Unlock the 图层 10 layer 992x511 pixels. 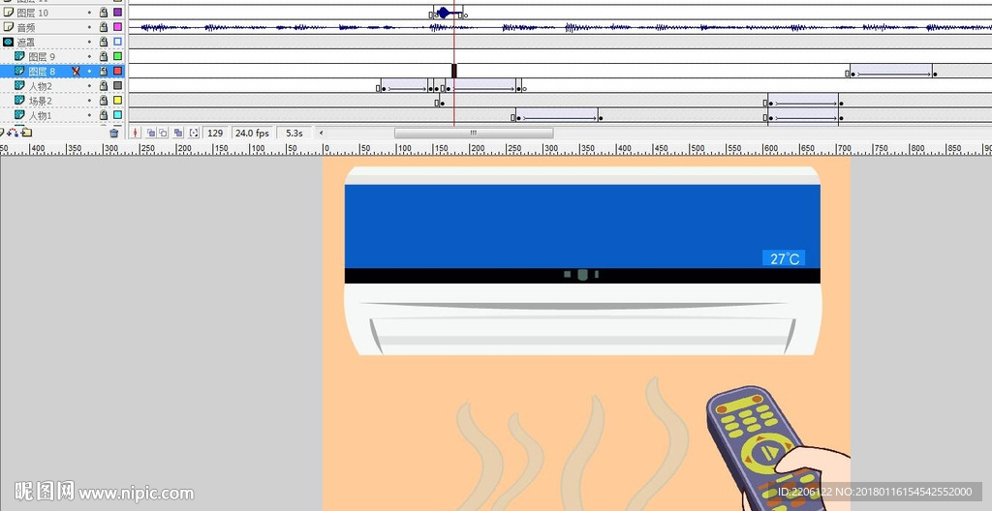(x=104, y=12)
